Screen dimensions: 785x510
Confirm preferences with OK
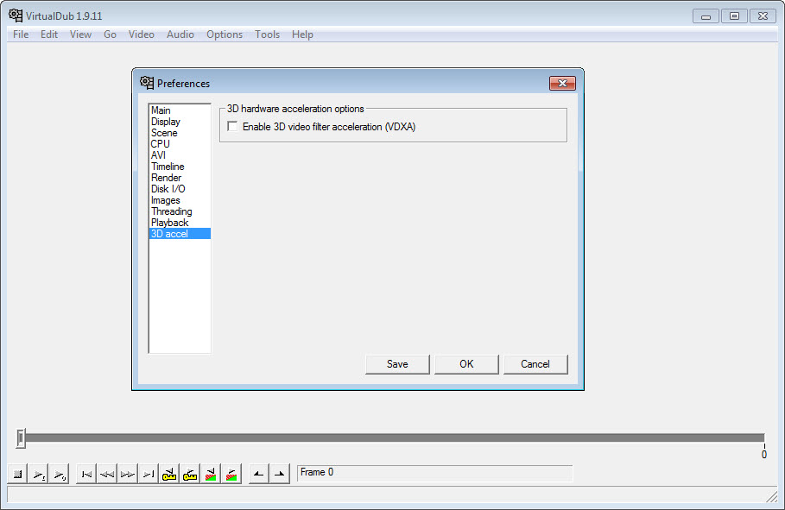pos(466,364)
